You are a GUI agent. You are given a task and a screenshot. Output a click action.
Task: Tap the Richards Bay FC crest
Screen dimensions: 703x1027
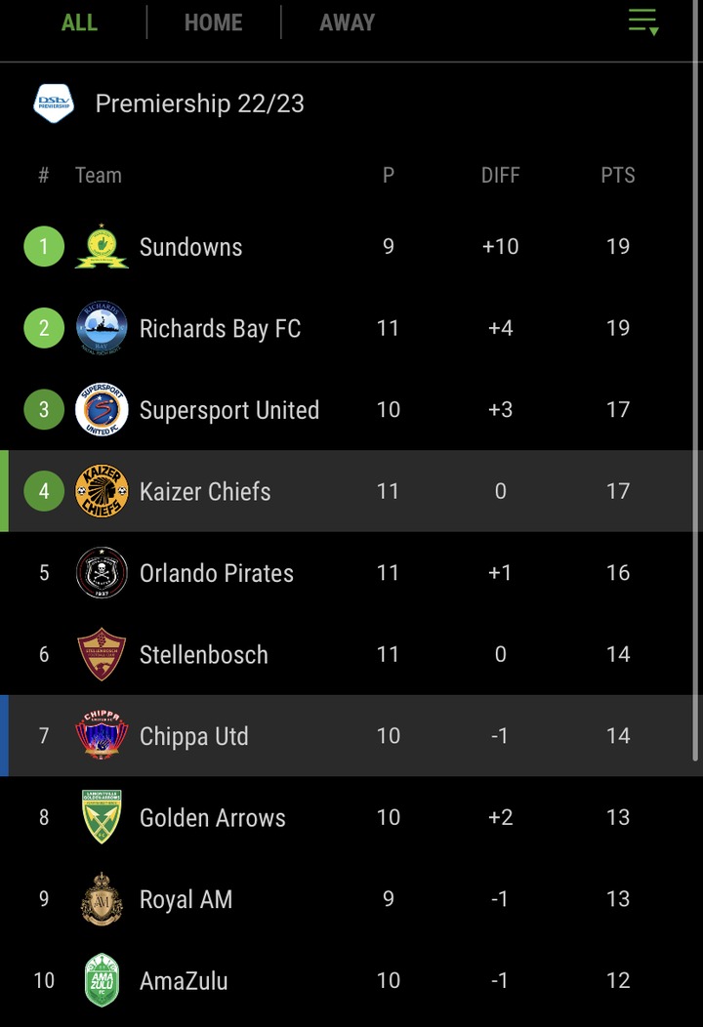pos(102,328)
